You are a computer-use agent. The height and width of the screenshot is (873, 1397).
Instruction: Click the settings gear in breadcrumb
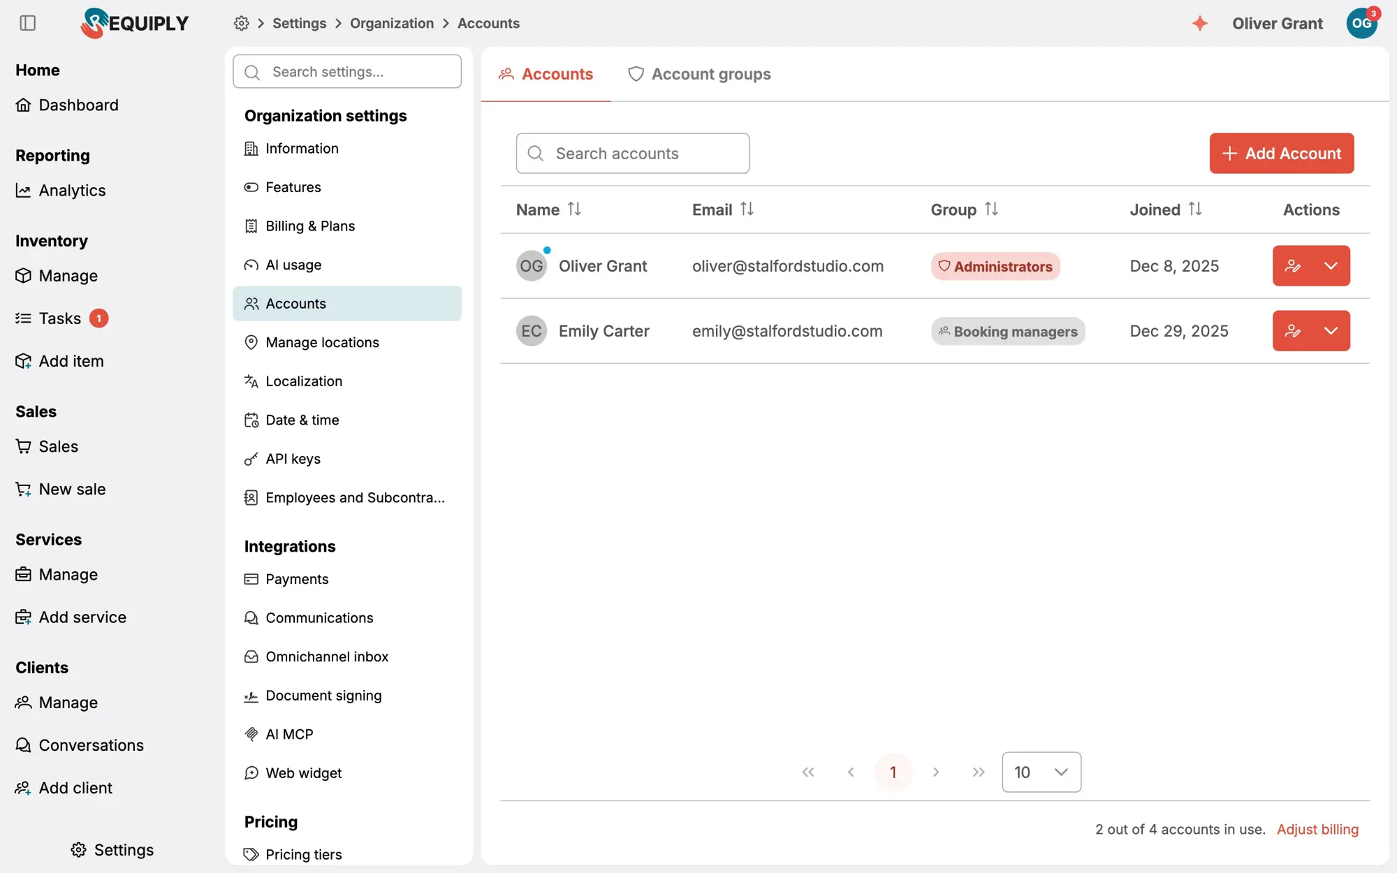coord(242,23)
